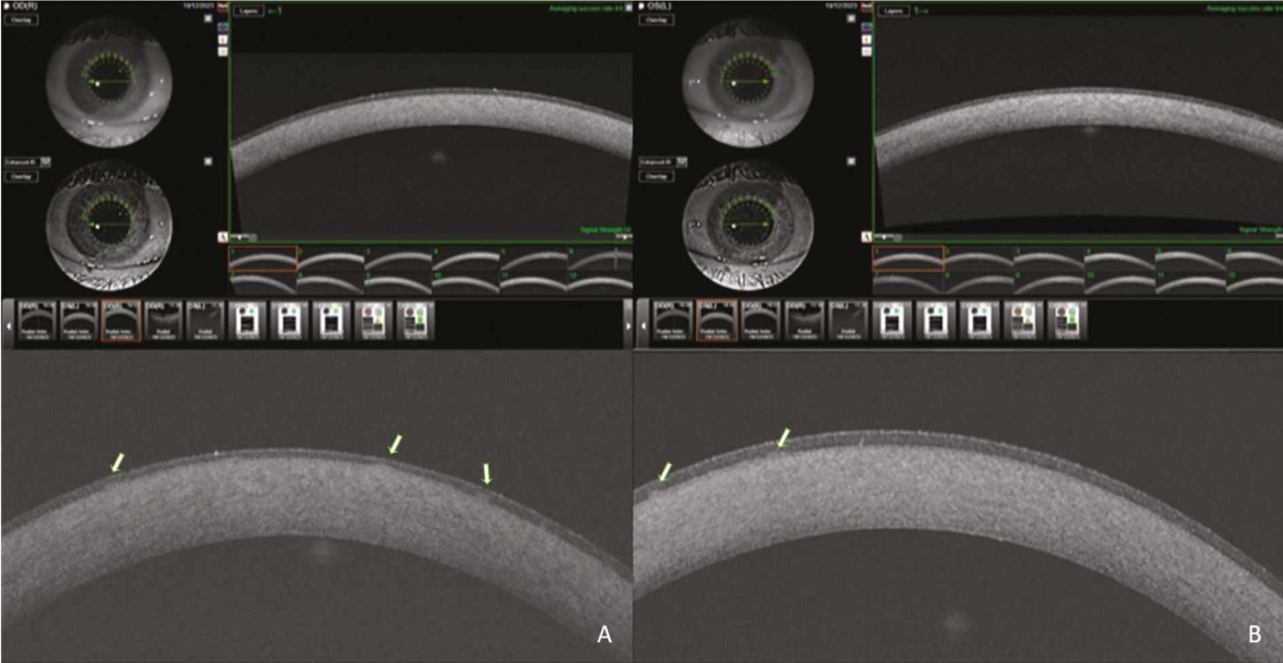Toggle the top Overlay button in the OS panel
The image size is (1283, 663).
tap(656, 20)
